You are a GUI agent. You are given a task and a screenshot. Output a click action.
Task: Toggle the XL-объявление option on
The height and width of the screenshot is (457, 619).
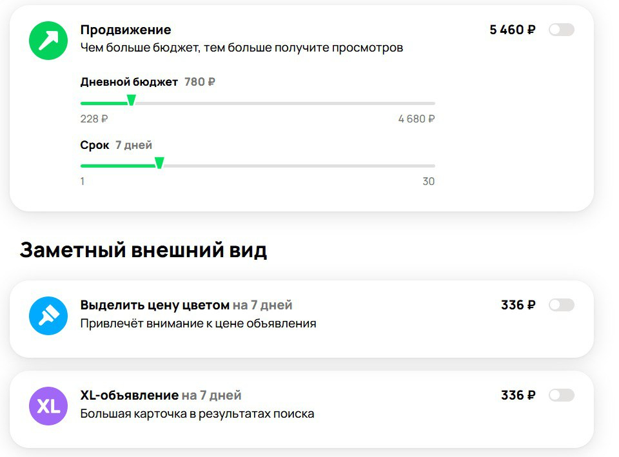561,395
